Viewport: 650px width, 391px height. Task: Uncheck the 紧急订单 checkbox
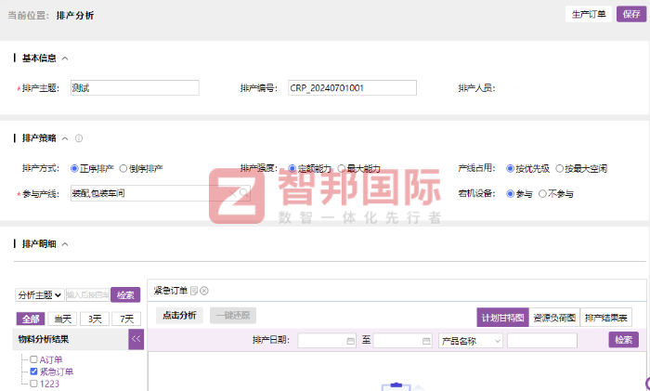point(34,371)
